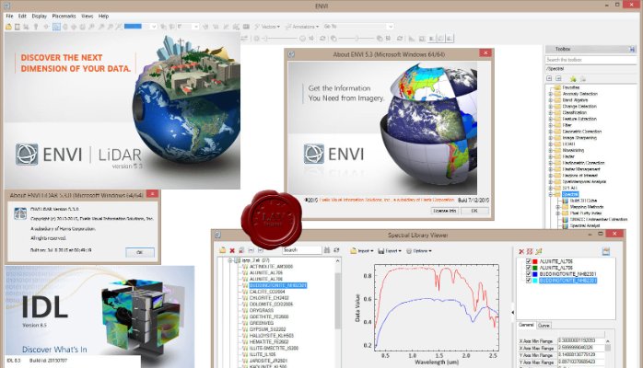Click the remove-all icon next to legend red X
The width and height of the screenshot is (643, 368).
pyautogui.click(x=530, y=251)
